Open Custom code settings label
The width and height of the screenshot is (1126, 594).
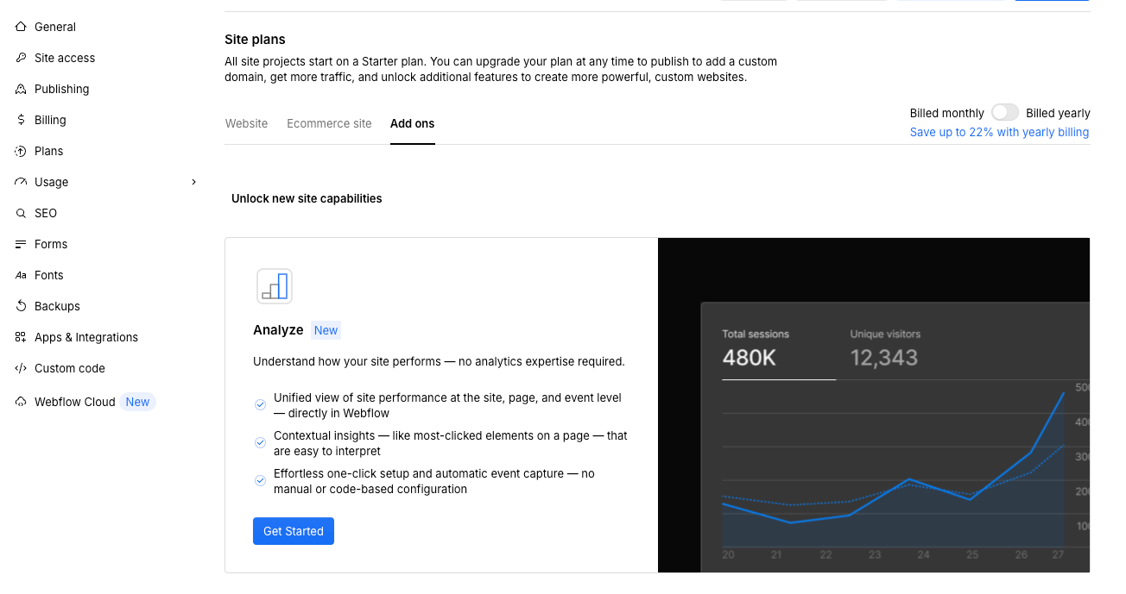pyautogui.click(x=70, y=368)
